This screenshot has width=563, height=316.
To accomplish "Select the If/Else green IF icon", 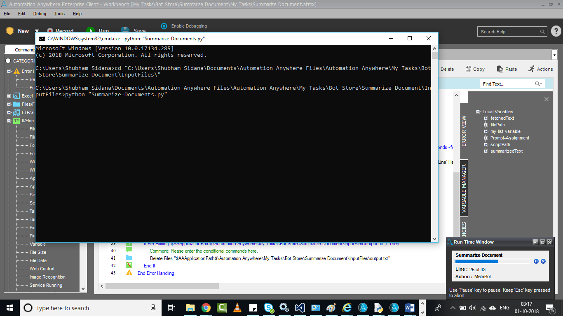I will click(x=16, y=121).
